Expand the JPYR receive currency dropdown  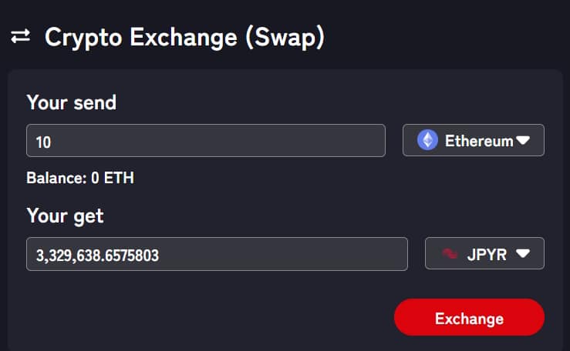click(x=484, y=254)
